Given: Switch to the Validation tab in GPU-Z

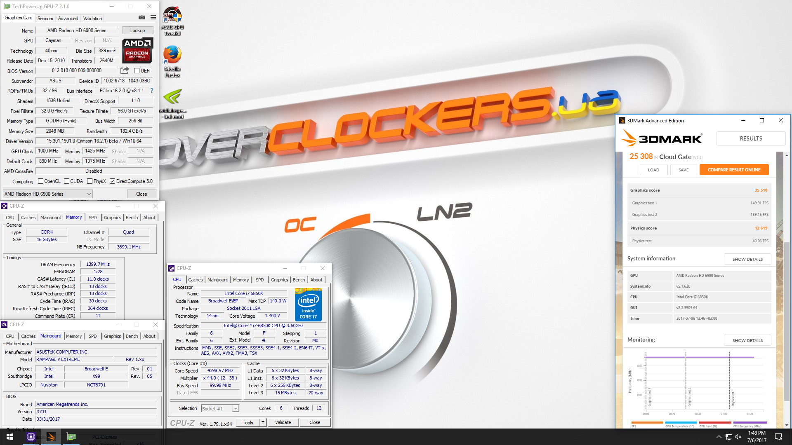Looking at the screenshot, I should (x=92, y=19).
